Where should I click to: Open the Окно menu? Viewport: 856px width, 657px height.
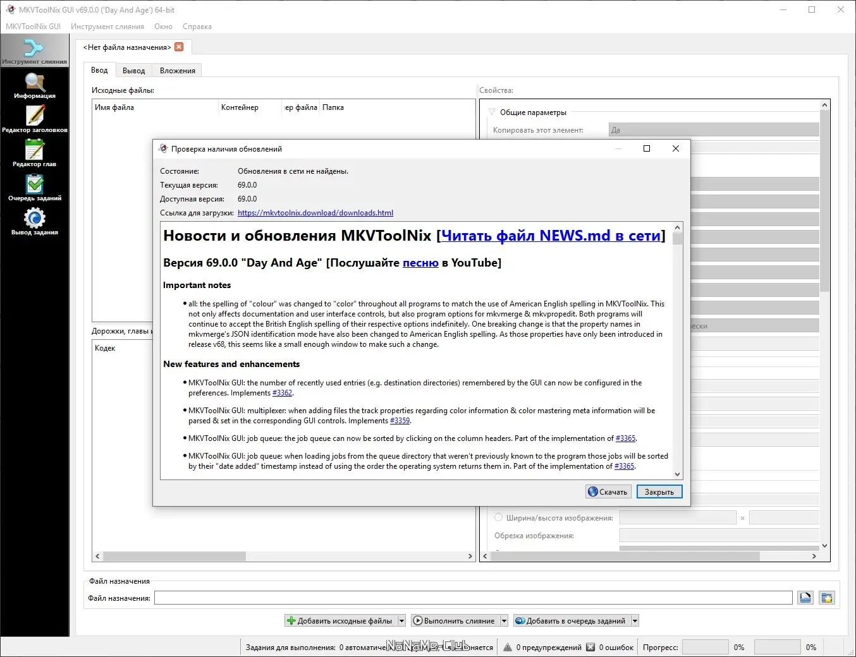(x=163, y=27)
